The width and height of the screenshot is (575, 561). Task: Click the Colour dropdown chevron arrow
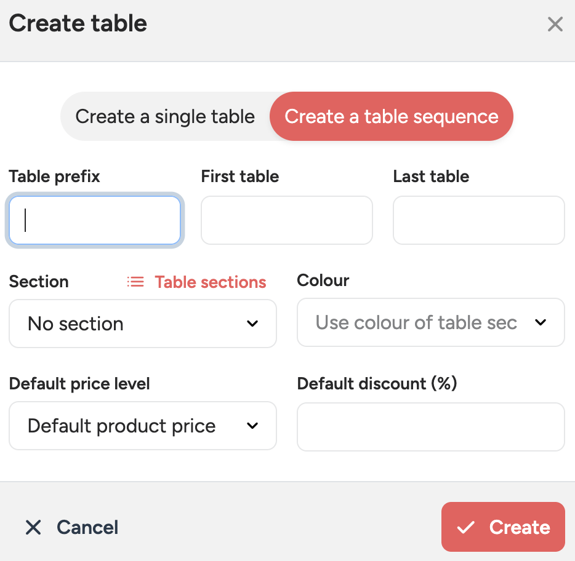click(541, 322)
